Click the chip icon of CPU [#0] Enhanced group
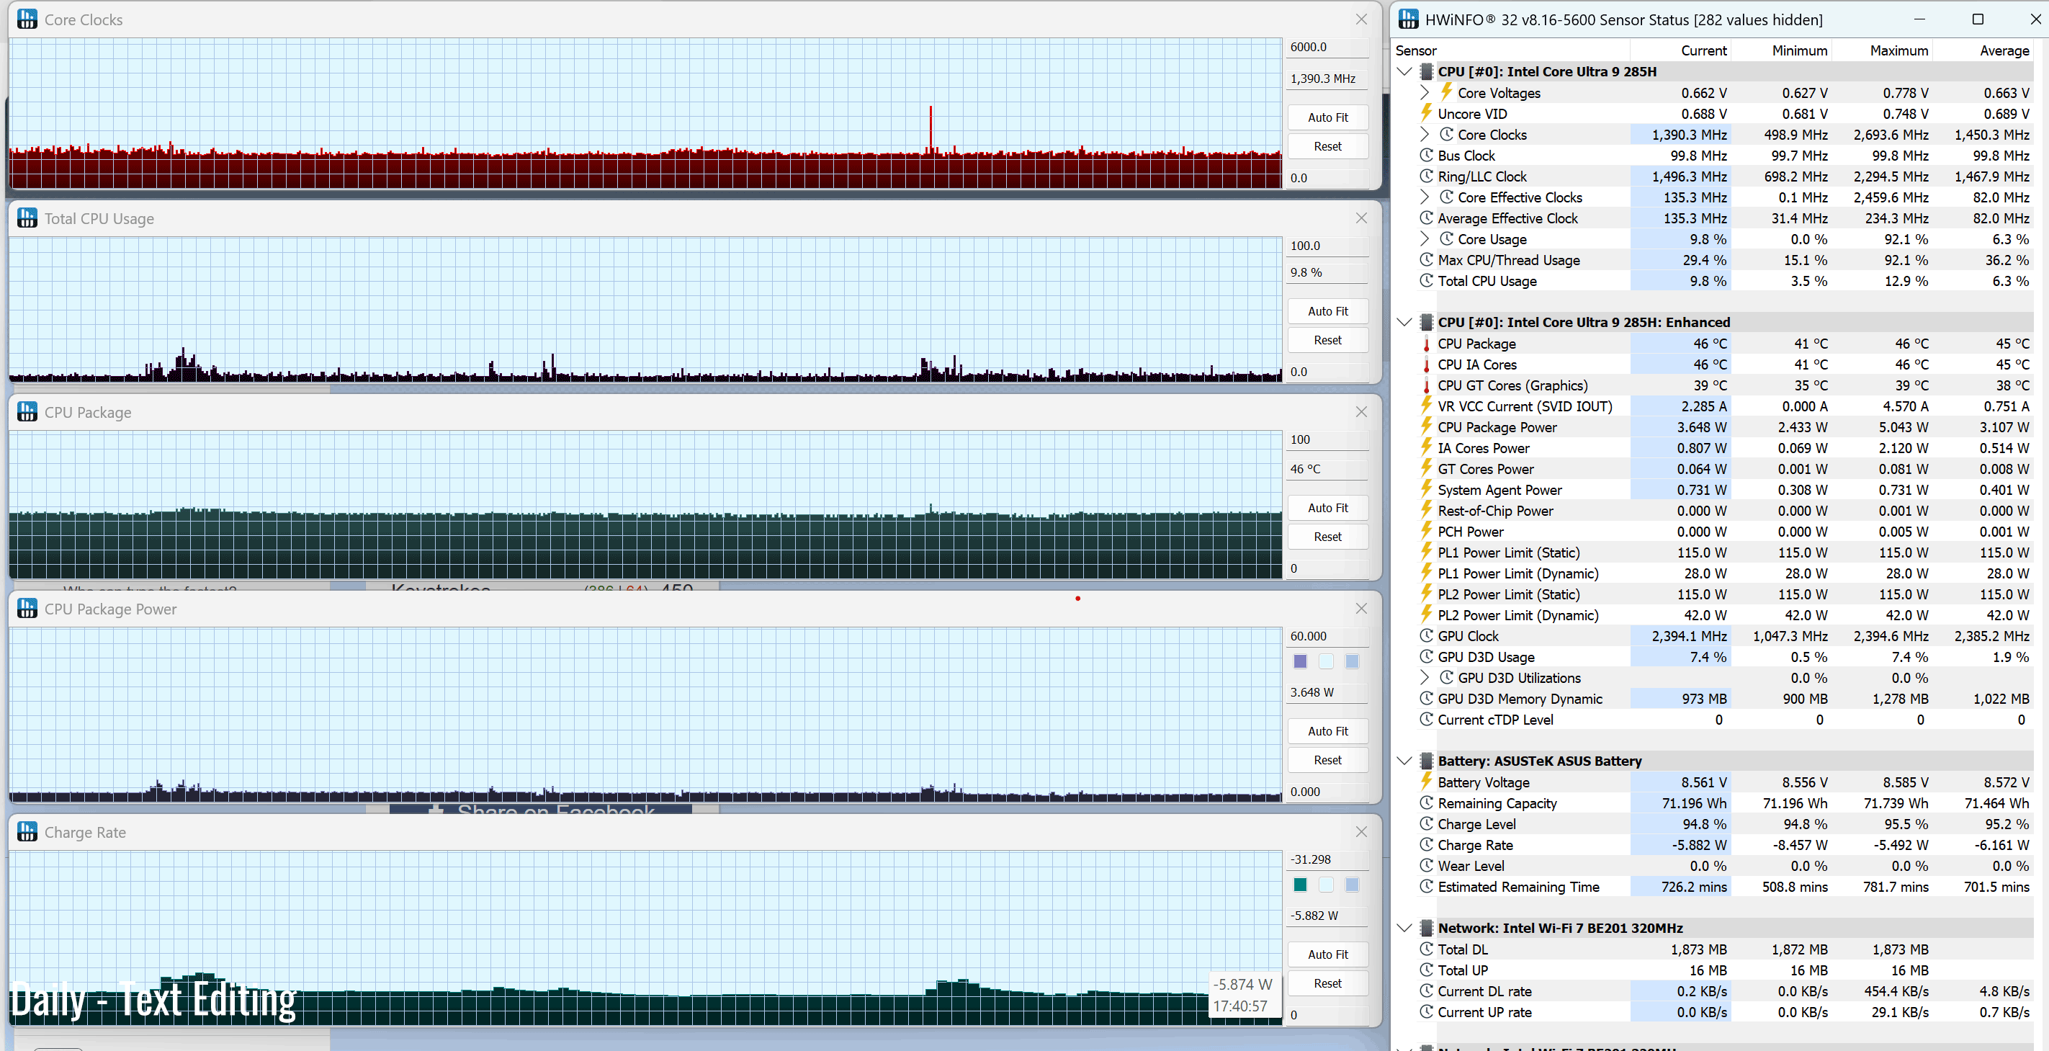The image size is (2049, 1051). [x=1427, y=322]
